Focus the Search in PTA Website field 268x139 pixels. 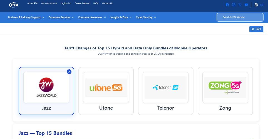pos(240,17)
